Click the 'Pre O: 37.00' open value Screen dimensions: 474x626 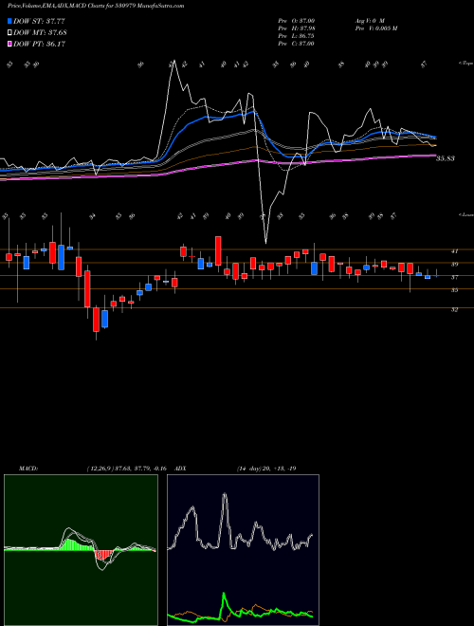(x=296, y=20)
